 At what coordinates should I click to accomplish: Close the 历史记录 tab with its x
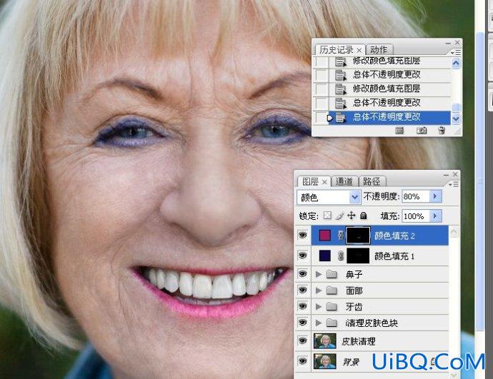coord(359,50)
